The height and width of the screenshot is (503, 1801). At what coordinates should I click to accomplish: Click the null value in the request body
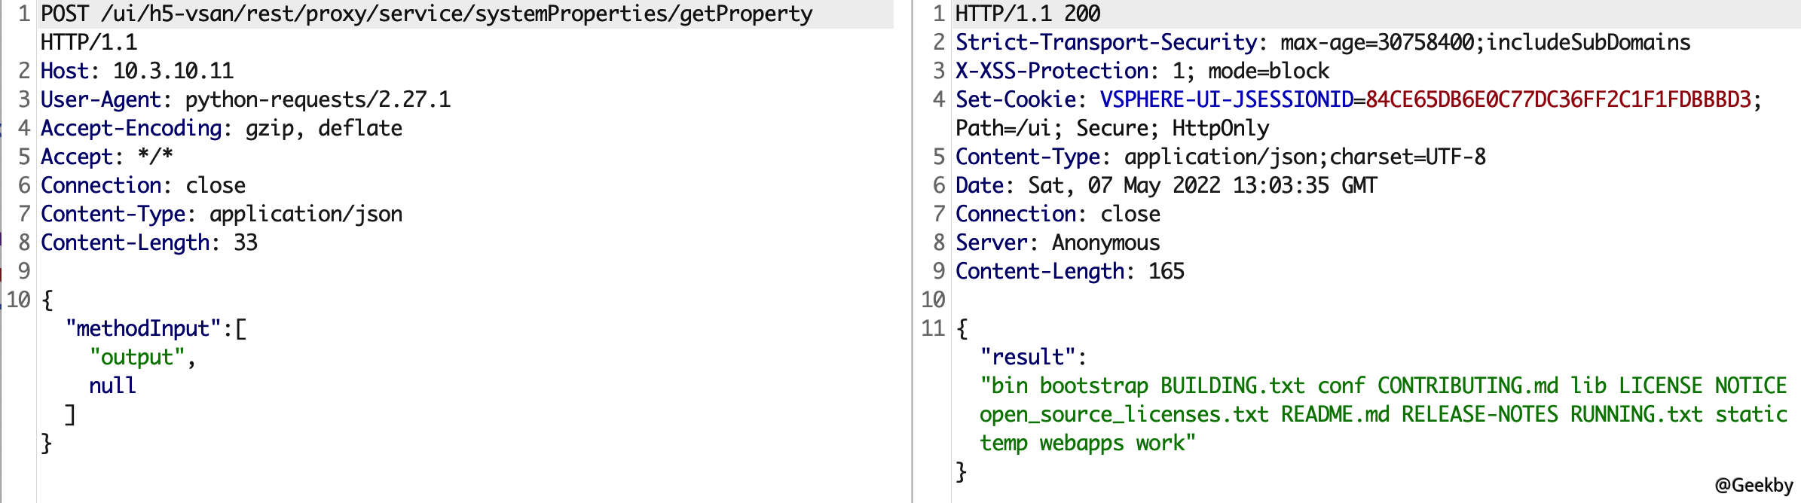tap(112, 386)
